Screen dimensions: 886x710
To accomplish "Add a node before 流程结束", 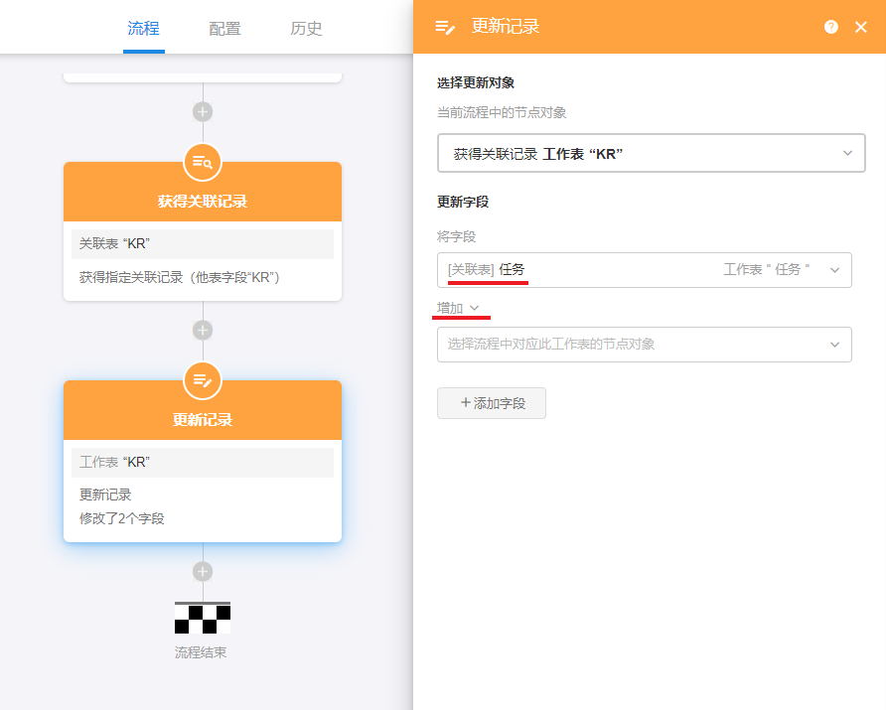I will tap(203, 571).
